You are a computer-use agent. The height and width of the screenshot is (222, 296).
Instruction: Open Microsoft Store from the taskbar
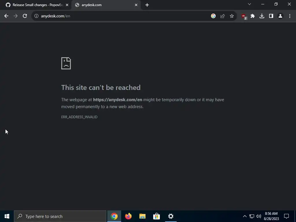[156, 216]
